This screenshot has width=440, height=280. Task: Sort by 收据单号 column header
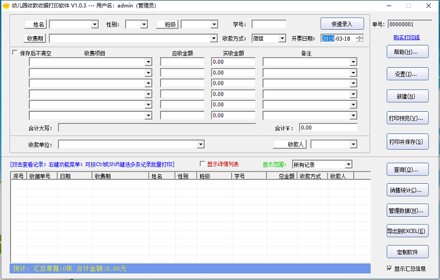[x=42, y=176]
